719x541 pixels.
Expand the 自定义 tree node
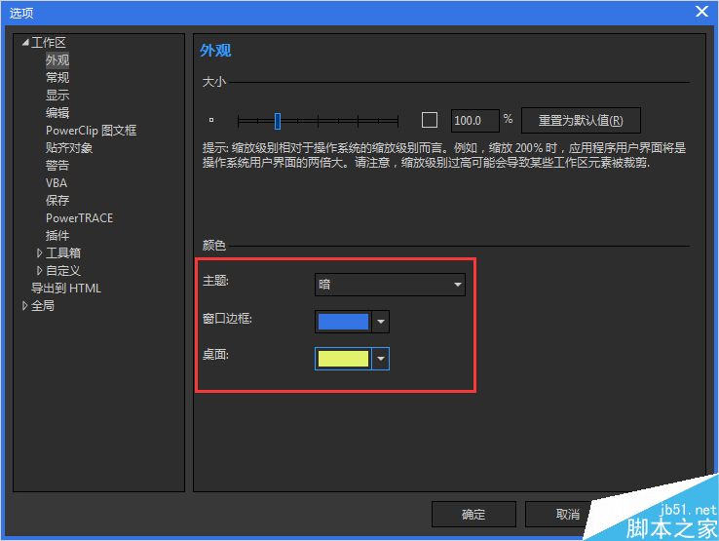pyautogui.click(x=39, y=270)
